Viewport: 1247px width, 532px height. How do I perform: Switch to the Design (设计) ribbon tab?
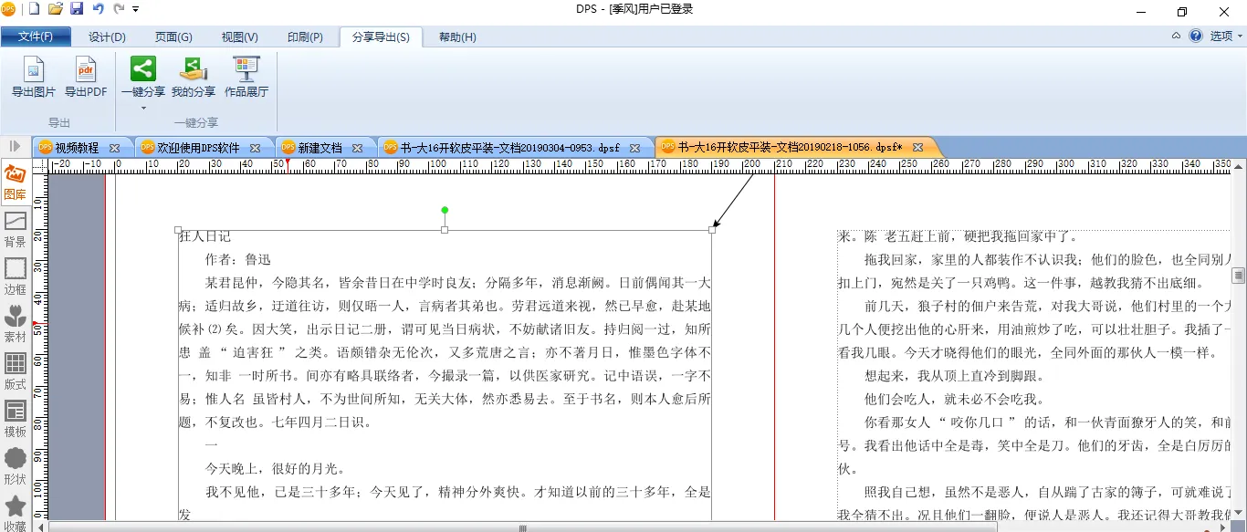[107, 37]
